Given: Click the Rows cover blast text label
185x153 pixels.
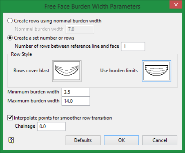Looking at the screenshot, I should pyautogui.click(x=31, y=71).
